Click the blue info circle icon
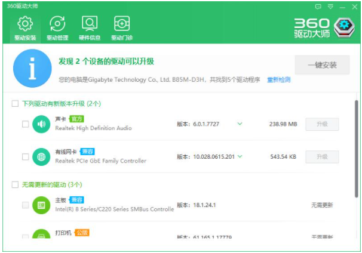Viewport: 362px width, 253px height. 32,68
